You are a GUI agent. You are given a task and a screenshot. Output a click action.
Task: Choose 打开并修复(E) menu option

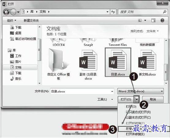[x=135, y=134]
